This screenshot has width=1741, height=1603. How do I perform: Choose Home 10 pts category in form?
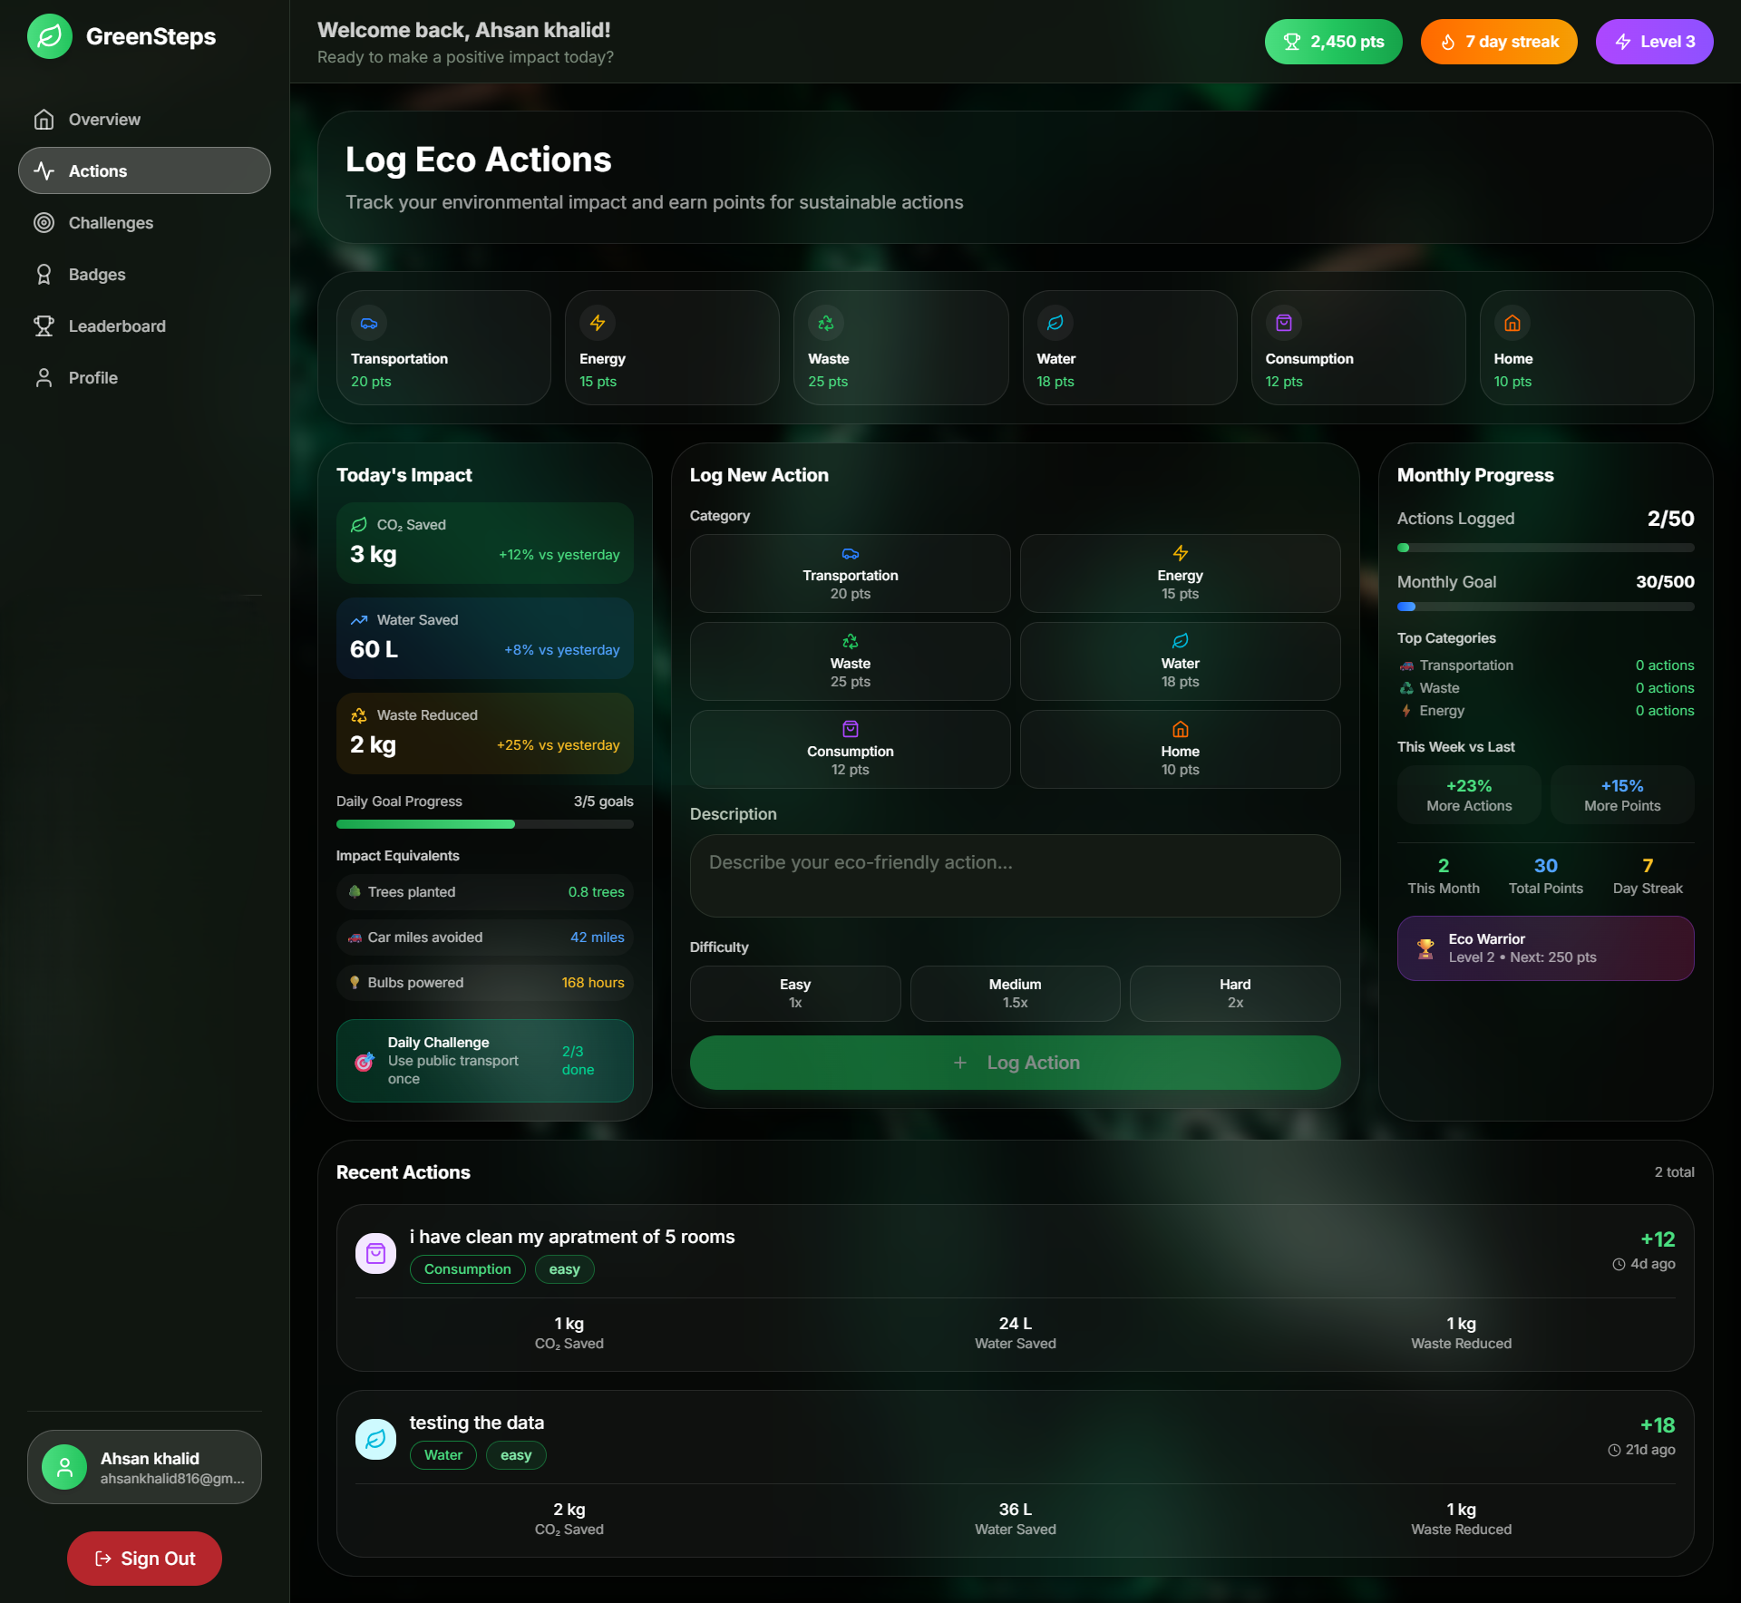click(x=1180, y=749)
